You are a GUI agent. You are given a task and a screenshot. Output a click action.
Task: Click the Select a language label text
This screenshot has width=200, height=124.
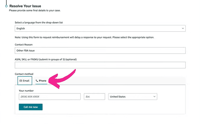pyautogui.click(x=39, y=22)
